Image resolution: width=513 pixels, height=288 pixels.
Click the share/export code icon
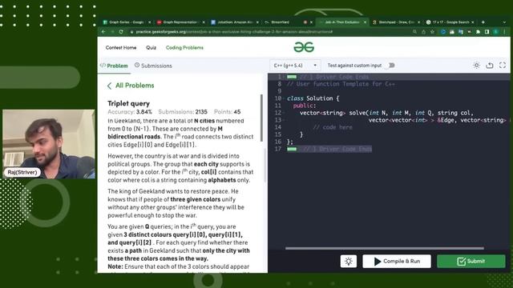(490, 66)
